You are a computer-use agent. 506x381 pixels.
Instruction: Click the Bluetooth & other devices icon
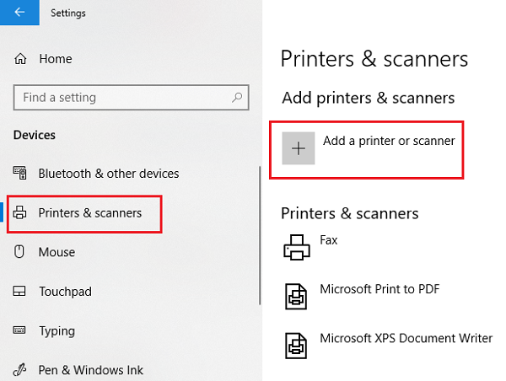[21, 174]
